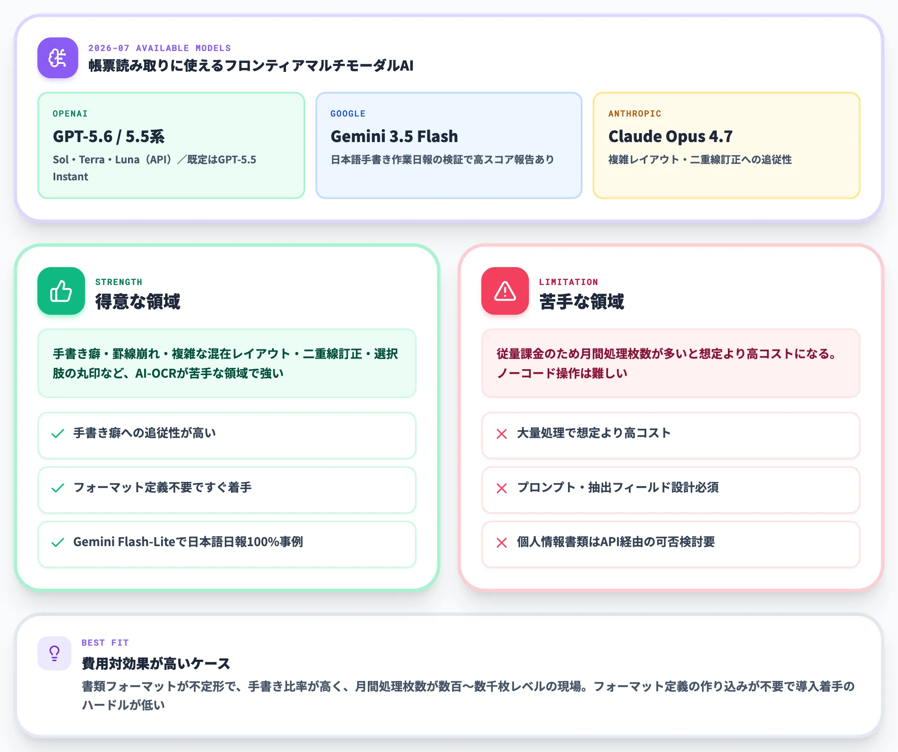Click X mark beside 大量処理で想定より高コスト
The image size is (898, 752).
point(502,434)
